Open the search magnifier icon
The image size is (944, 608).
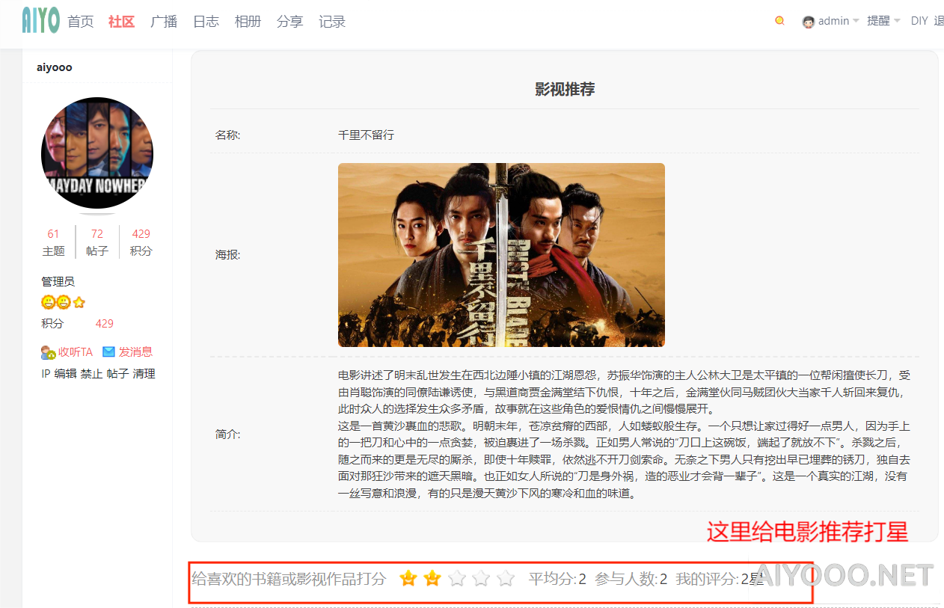pos(779,21)
